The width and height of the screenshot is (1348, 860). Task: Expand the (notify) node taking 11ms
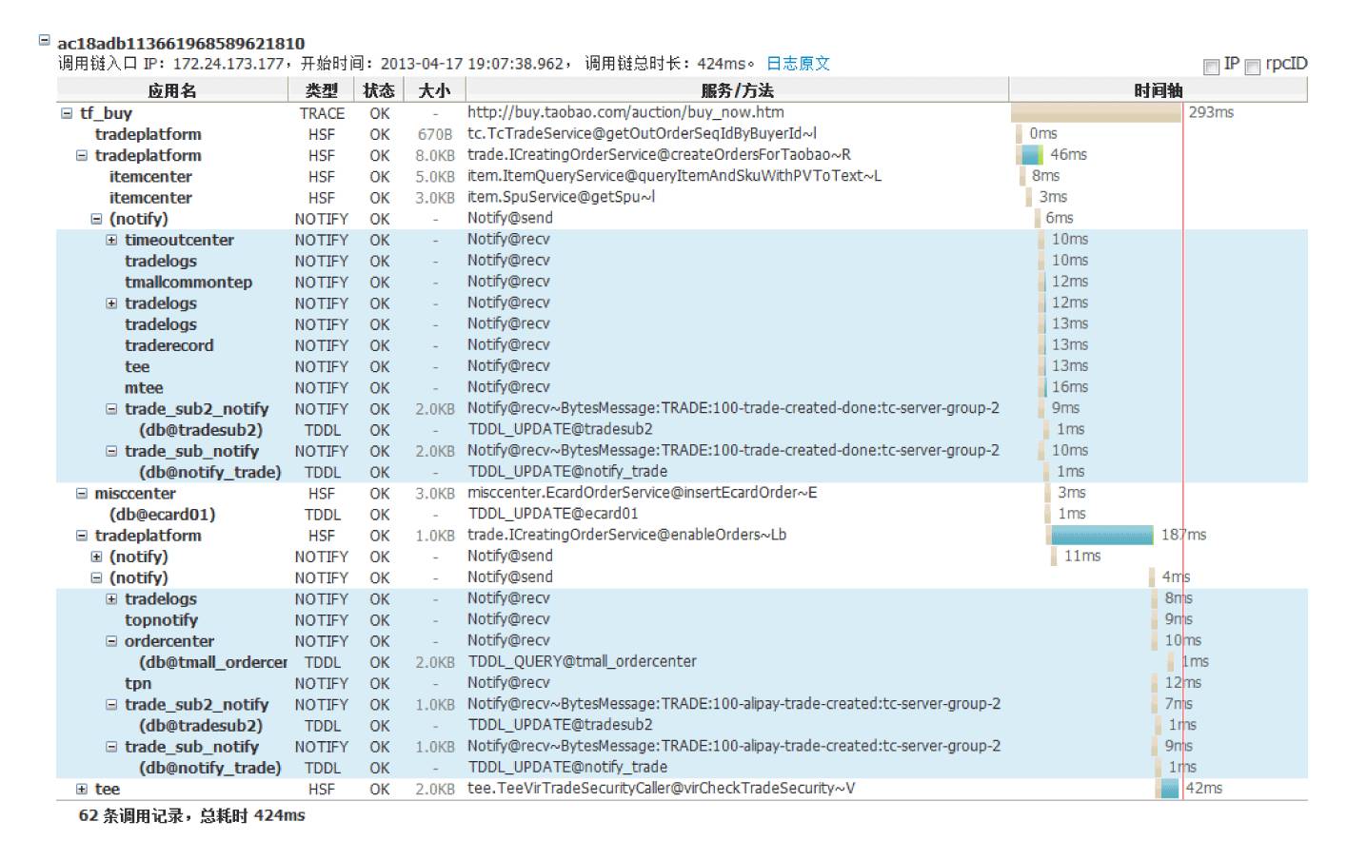tap(96, 557)
